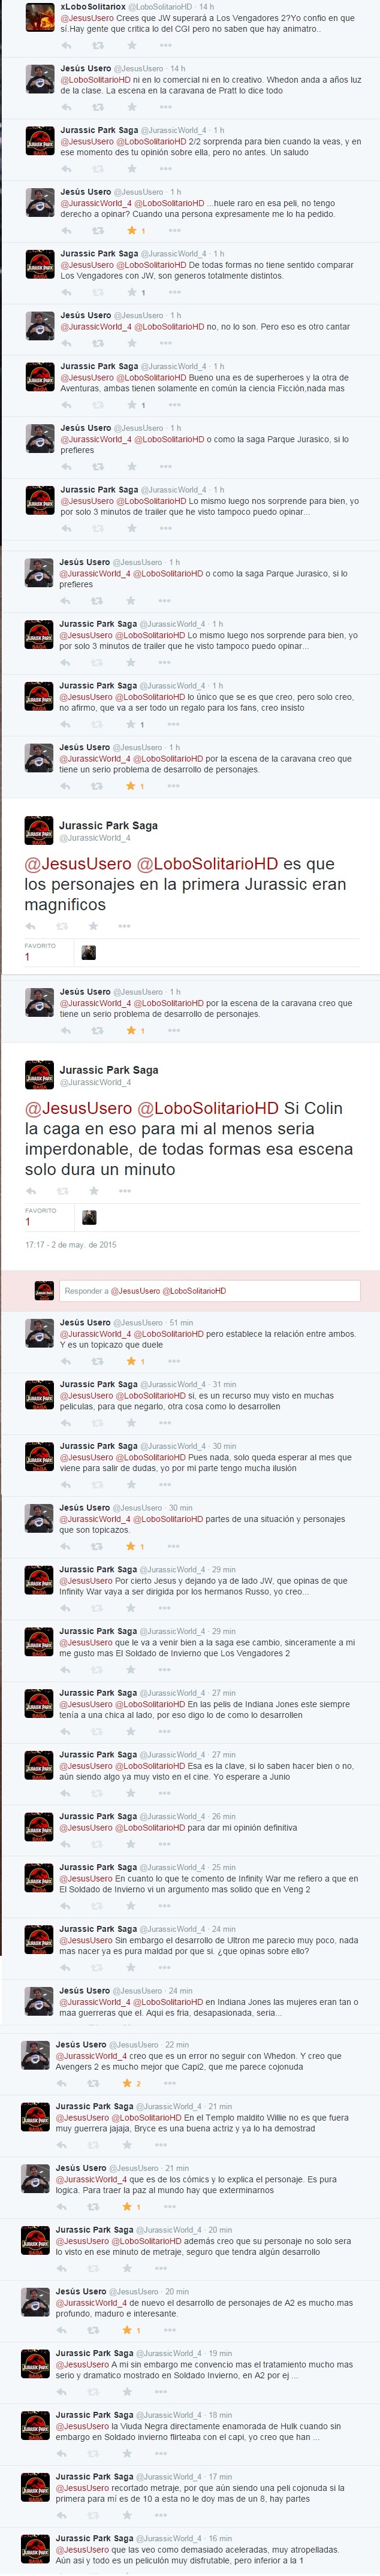Screen dimensions: 380x2576
Task: Reply to the 'los personajes en la primera Jurassic' tweet
Action: 31,926
